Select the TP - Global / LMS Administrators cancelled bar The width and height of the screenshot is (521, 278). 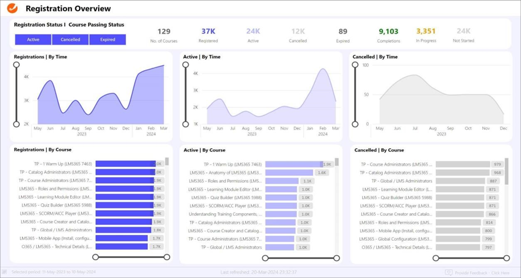pos(460,181)
